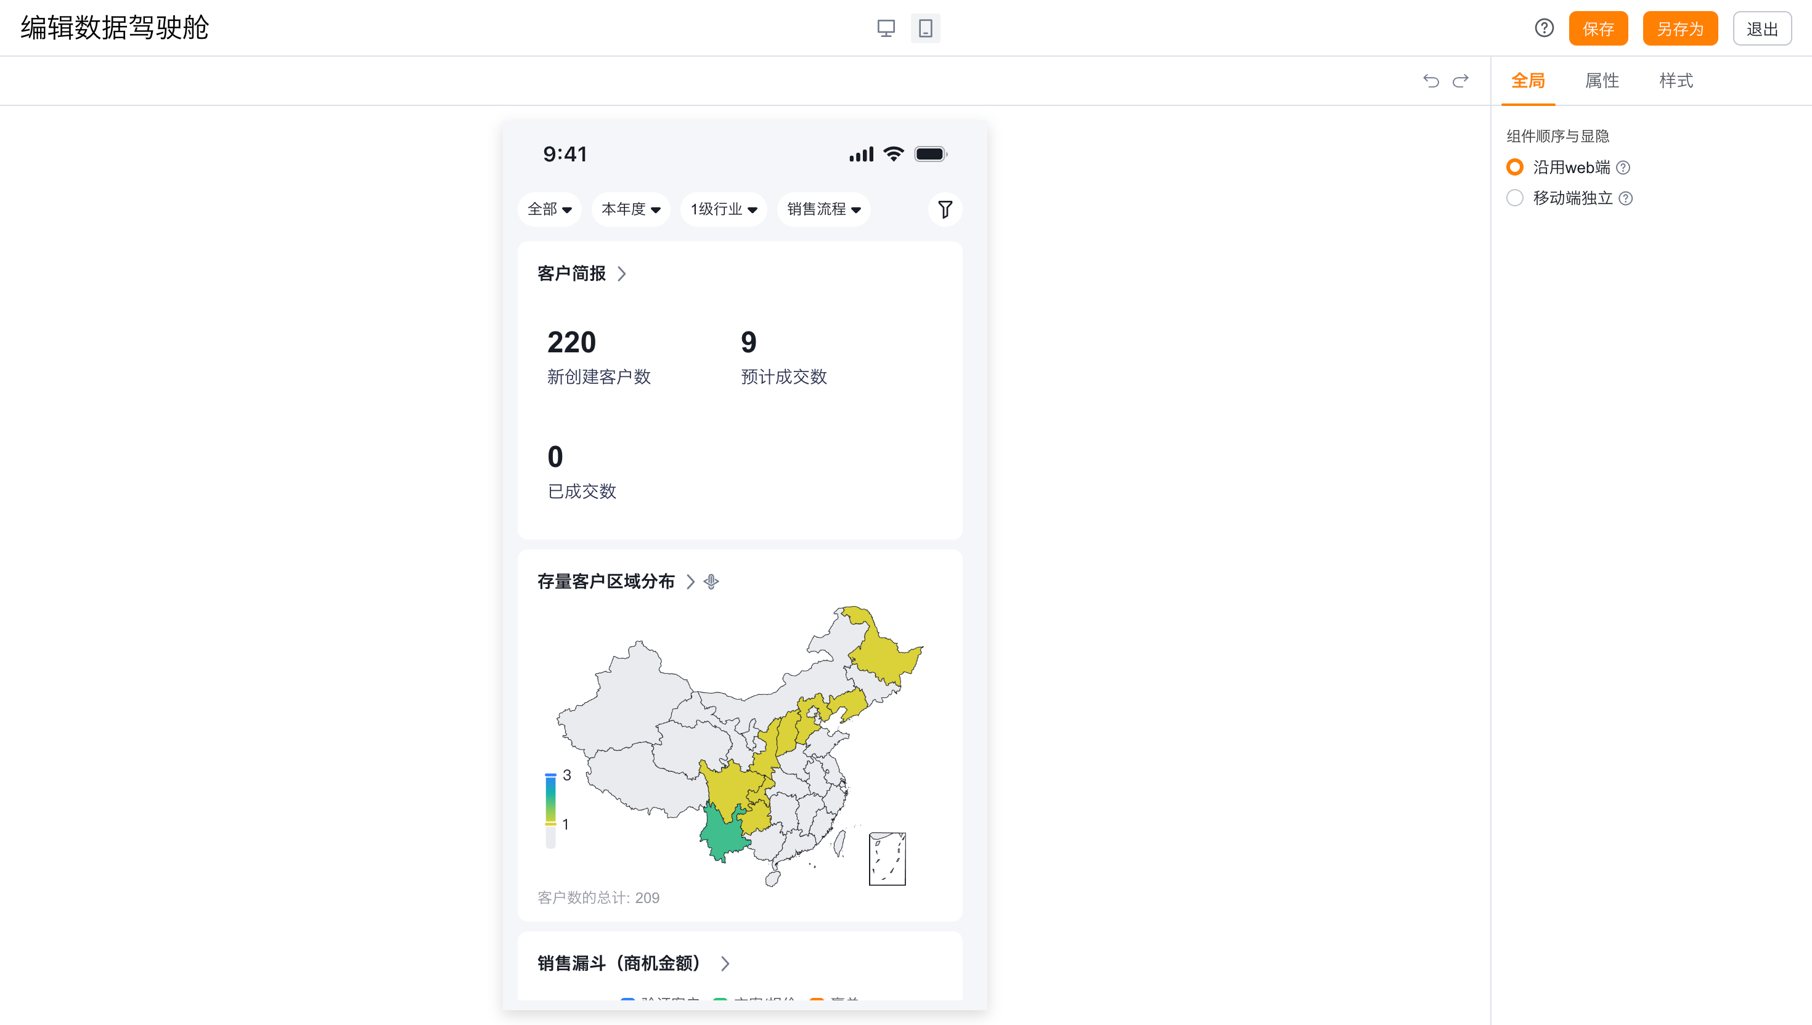Click drill-down icon beside 存量客户区域分布

[711, 581]
